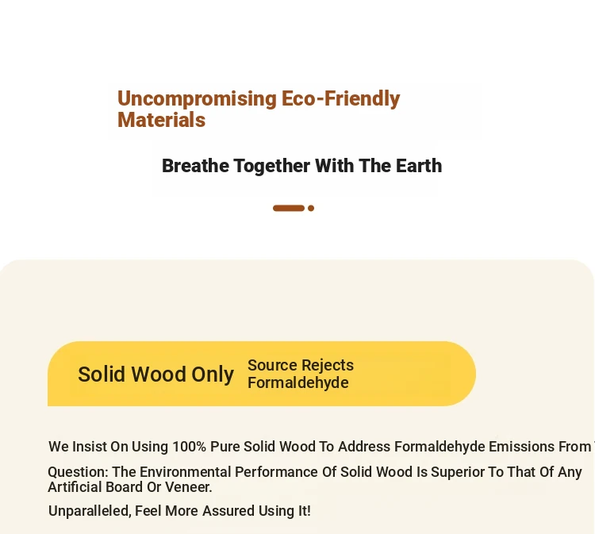This screenshot has height=534, width=595.
Task: Click the brown pill-shaped divider bar
Action: (x=289, y=208)
